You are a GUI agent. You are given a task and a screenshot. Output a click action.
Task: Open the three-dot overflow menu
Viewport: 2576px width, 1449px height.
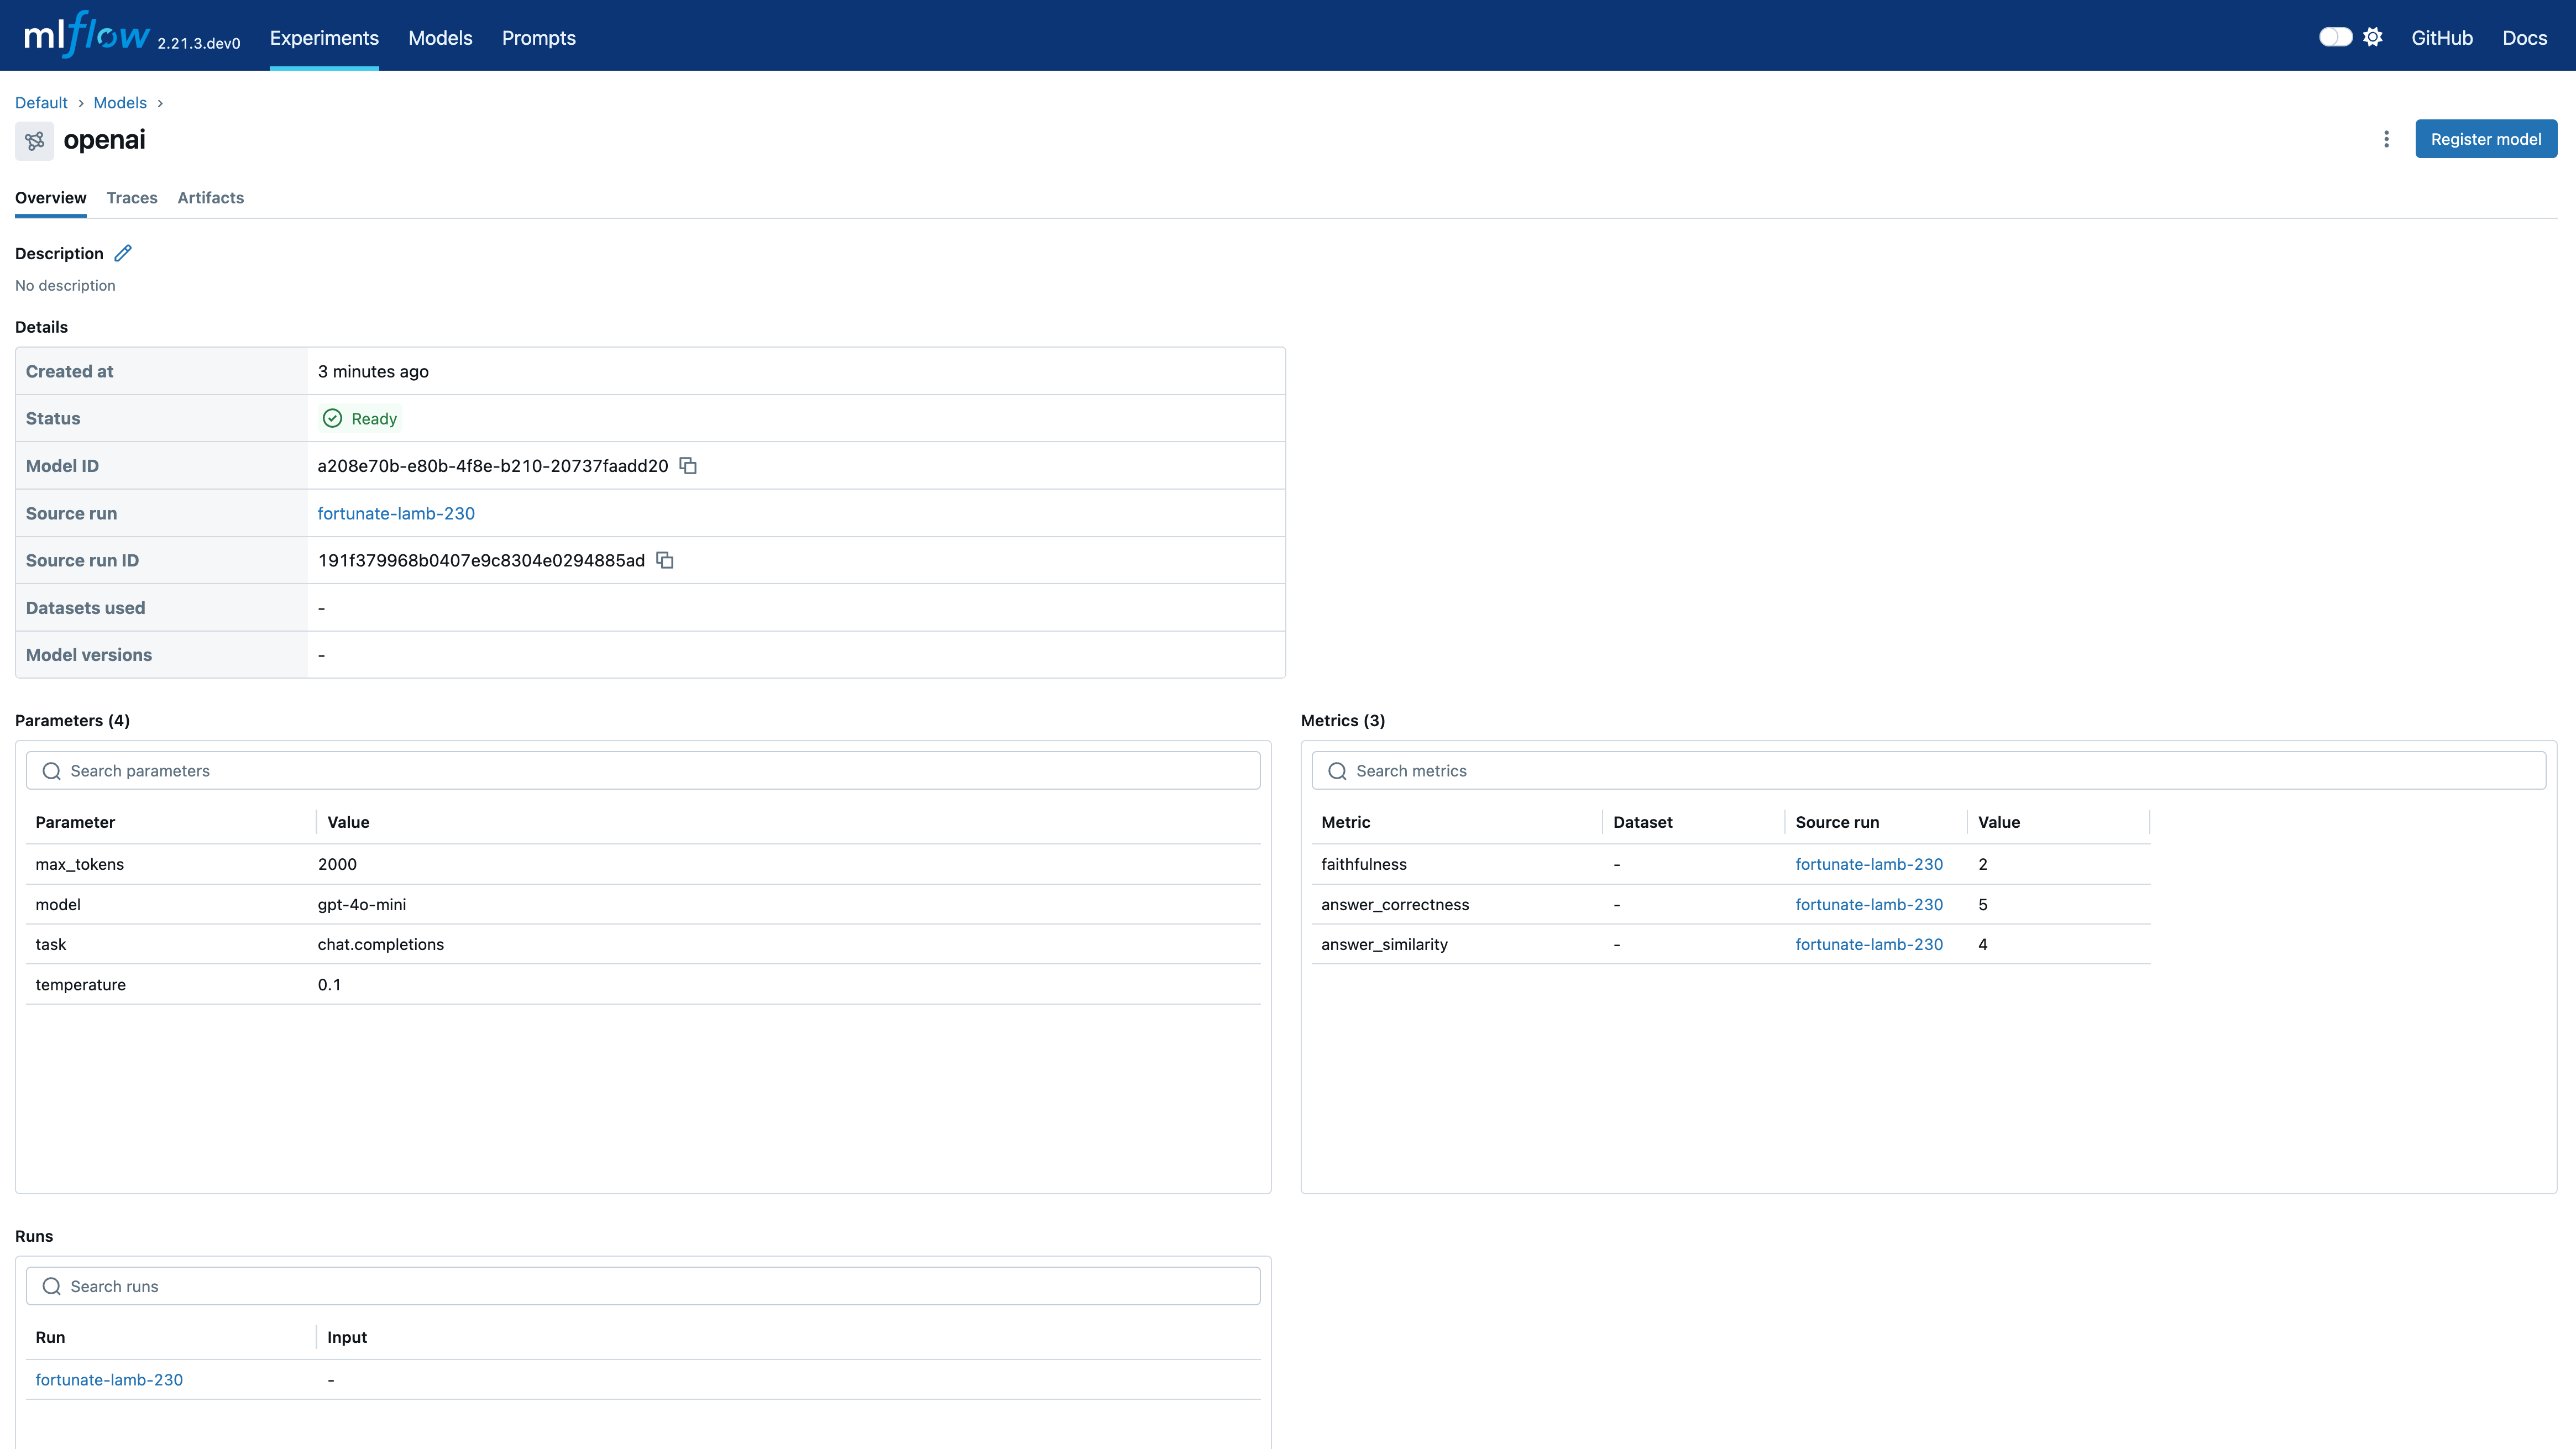click(x=2386, y=139)
